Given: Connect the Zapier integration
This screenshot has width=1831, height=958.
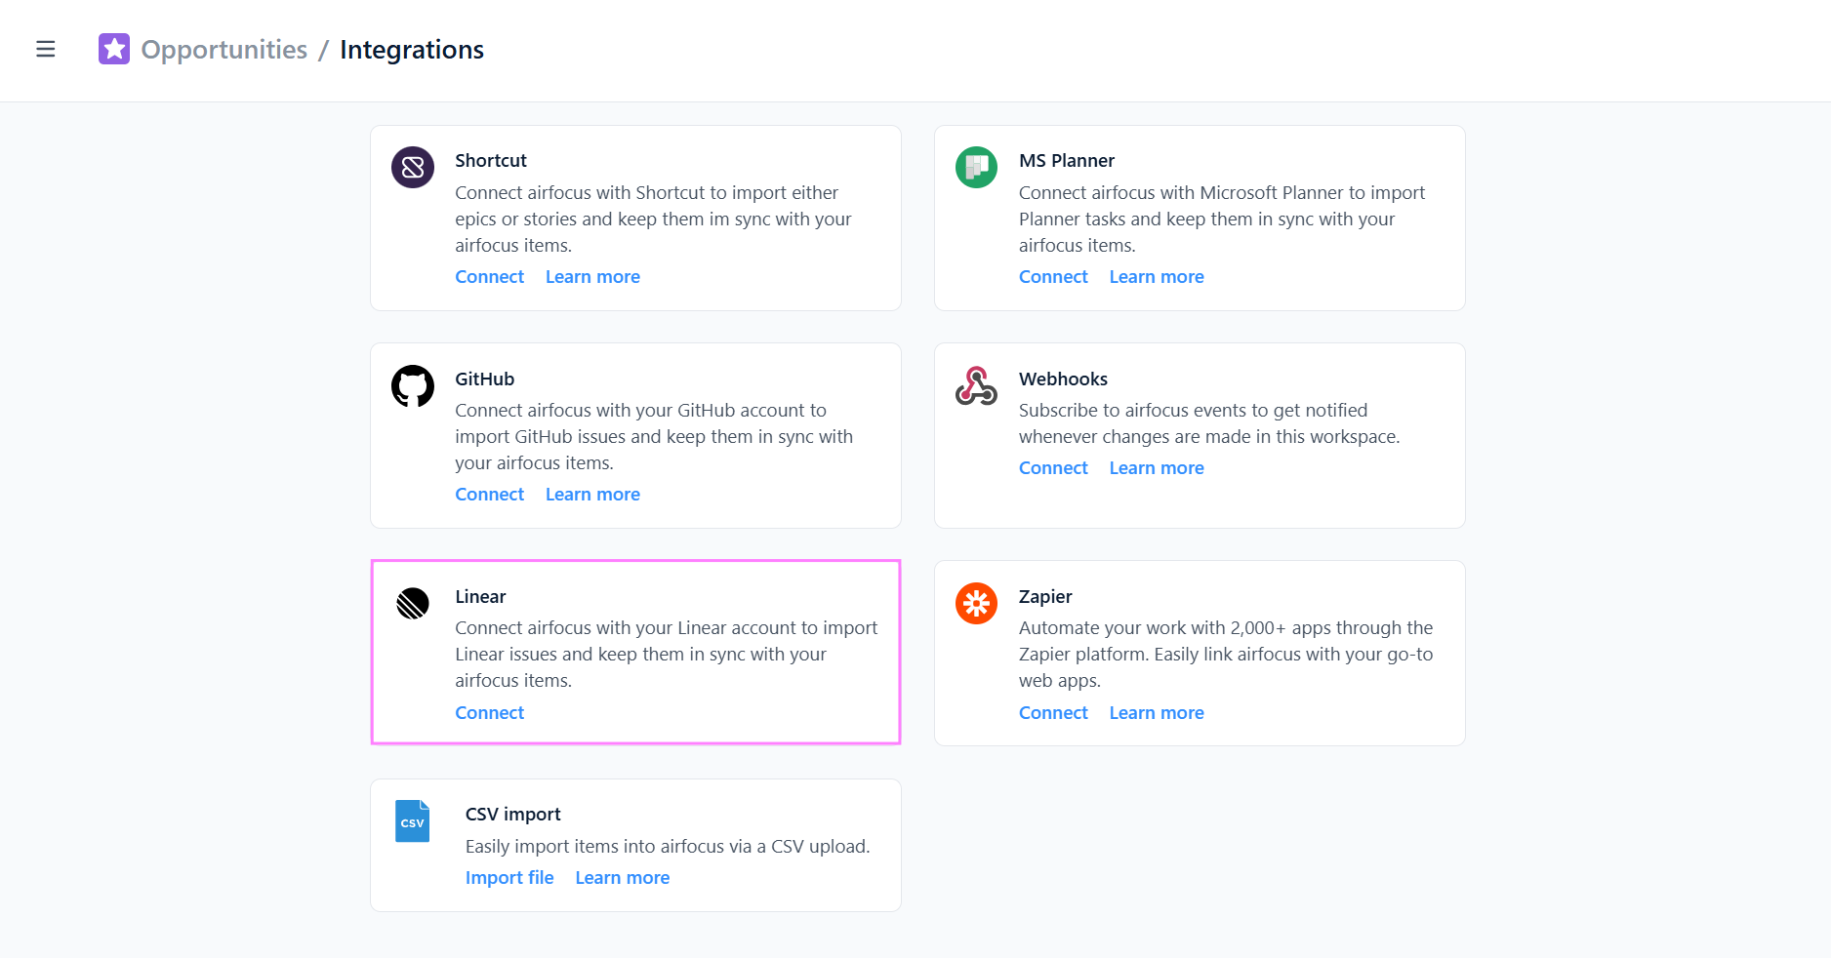Looking at the screenshot, I should 1053,713.
